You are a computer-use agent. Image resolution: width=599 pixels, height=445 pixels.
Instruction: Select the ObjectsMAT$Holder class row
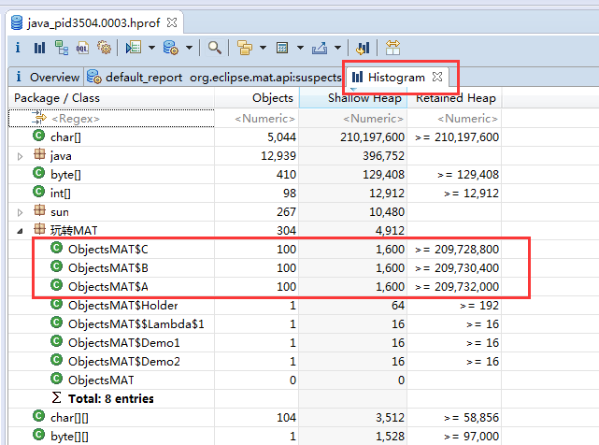pos(255,306)
